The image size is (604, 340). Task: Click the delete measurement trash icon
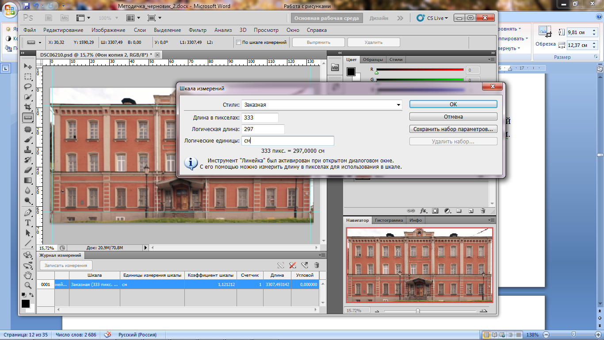pyautogui.click(x=317, y=265)
